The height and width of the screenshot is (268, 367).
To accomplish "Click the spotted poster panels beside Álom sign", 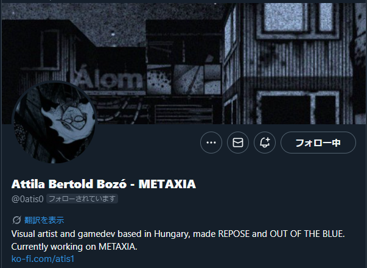I will click(184, 79).
